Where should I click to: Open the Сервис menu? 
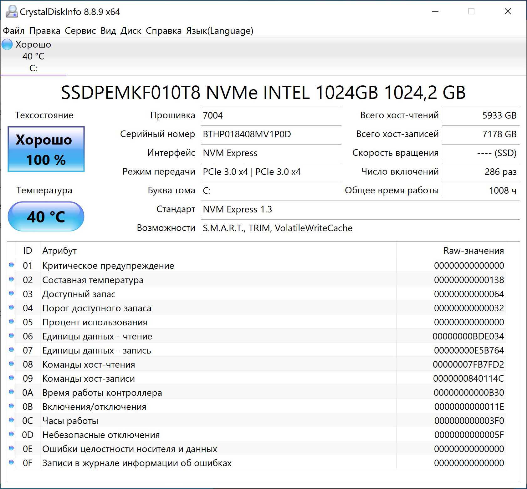pos(80,31)
